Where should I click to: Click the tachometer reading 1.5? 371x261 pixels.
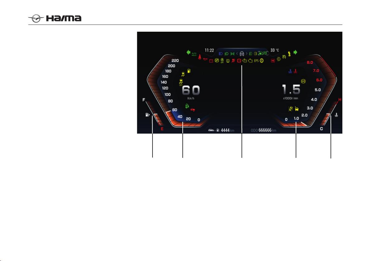click(291, 90)
